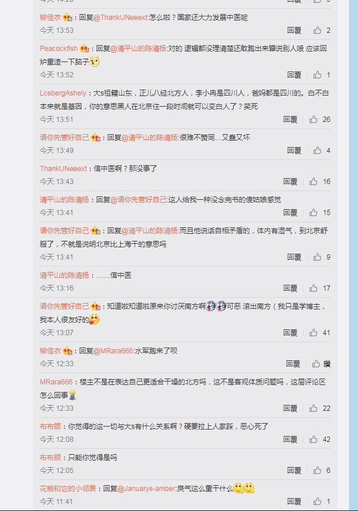The width and height of the screenshot is (358, 511).
Task: Open the @ThankUNeeext mention in 柳佳衣's reply
Action: pos(120,18)
